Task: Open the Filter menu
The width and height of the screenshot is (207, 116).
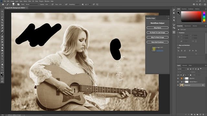Action: (29, 1)
